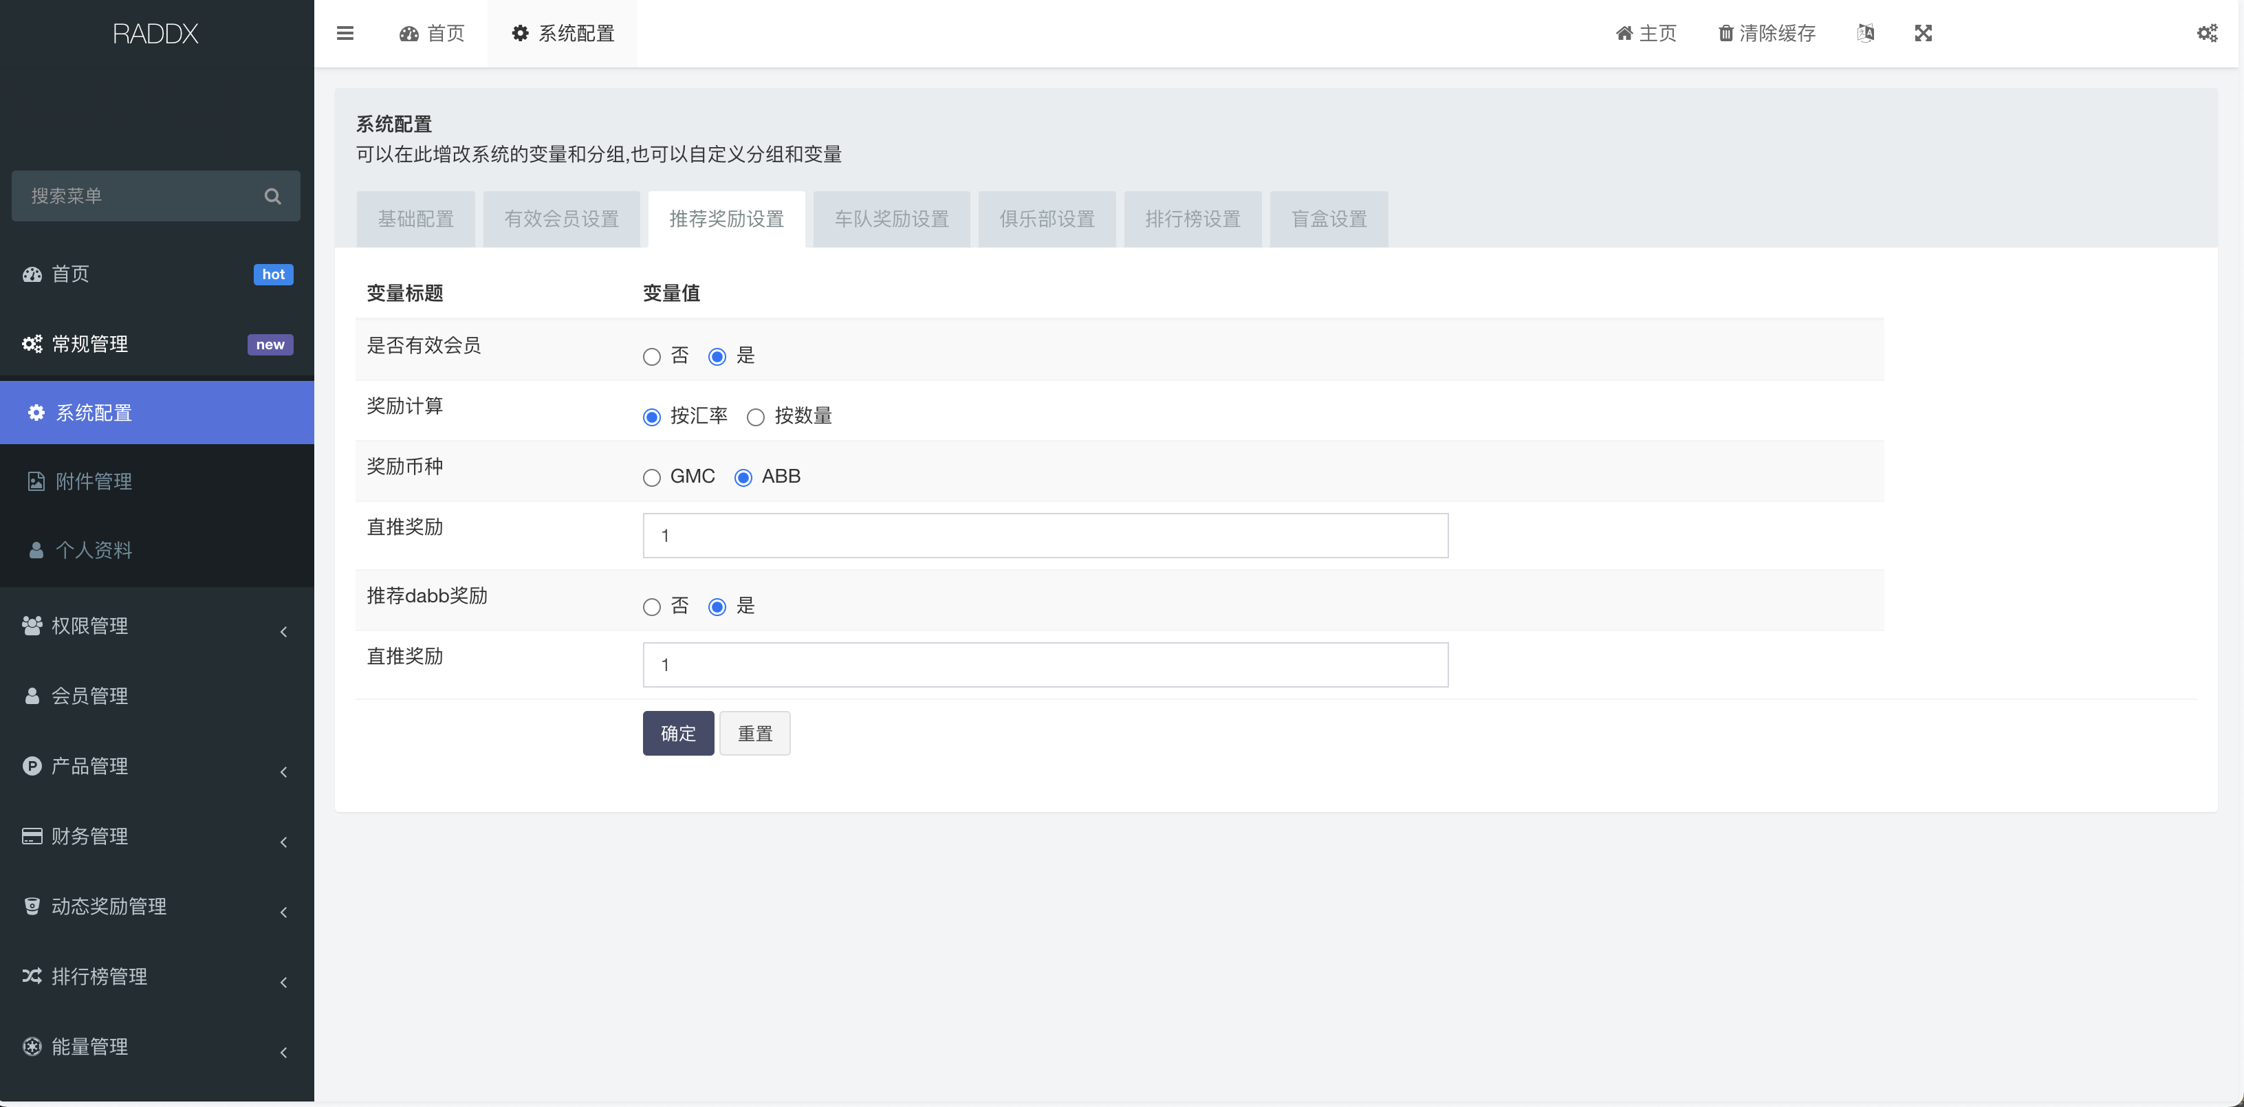The image size is (2244, 1107).
Task: Click the hamburger menu icon
Action: point(345,33)
